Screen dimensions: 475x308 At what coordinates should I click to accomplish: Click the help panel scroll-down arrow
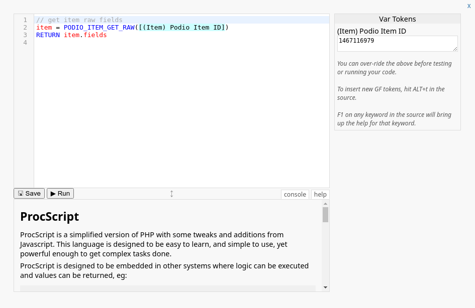coord(325,287)
